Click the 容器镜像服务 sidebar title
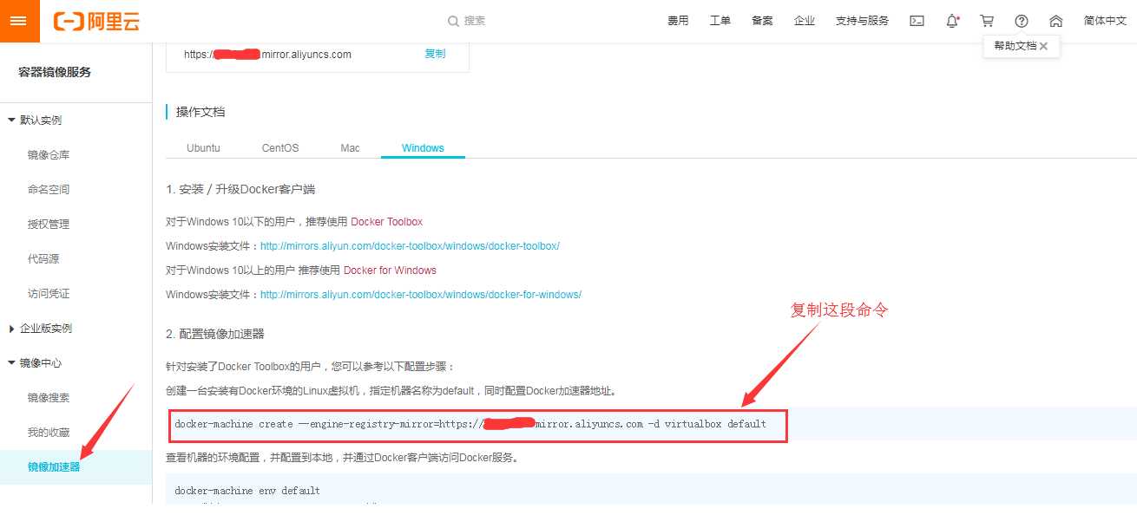 [x=55, y=72]
